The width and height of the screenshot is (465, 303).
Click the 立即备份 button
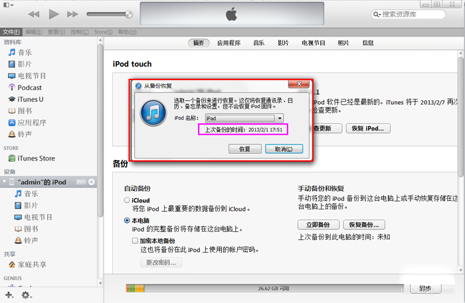[x=318, y=225]
